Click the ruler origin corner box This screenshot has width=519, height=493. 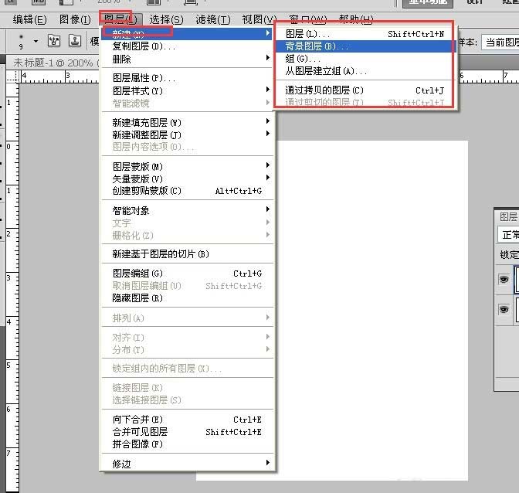click(x=12, y=76)
